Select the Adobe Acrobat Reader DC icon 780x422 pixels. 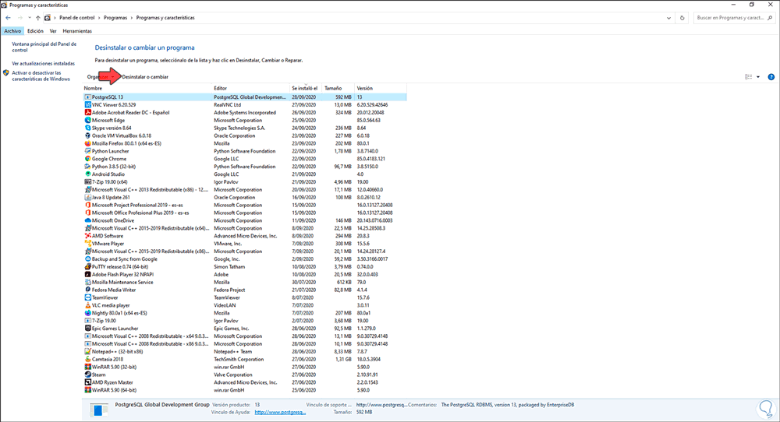tap(88, 113)
